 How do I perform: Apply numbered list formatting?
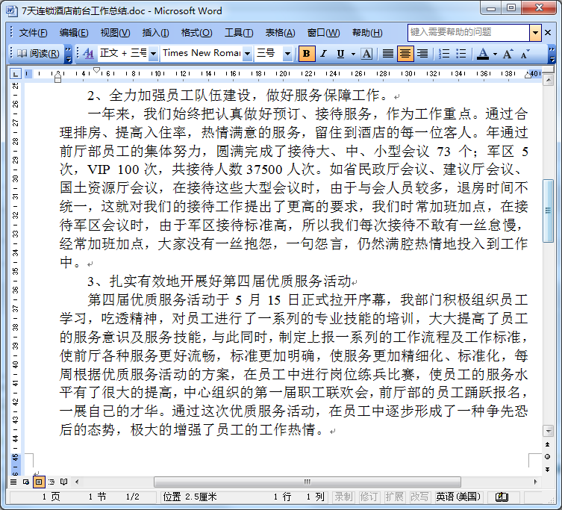[444, 54]
